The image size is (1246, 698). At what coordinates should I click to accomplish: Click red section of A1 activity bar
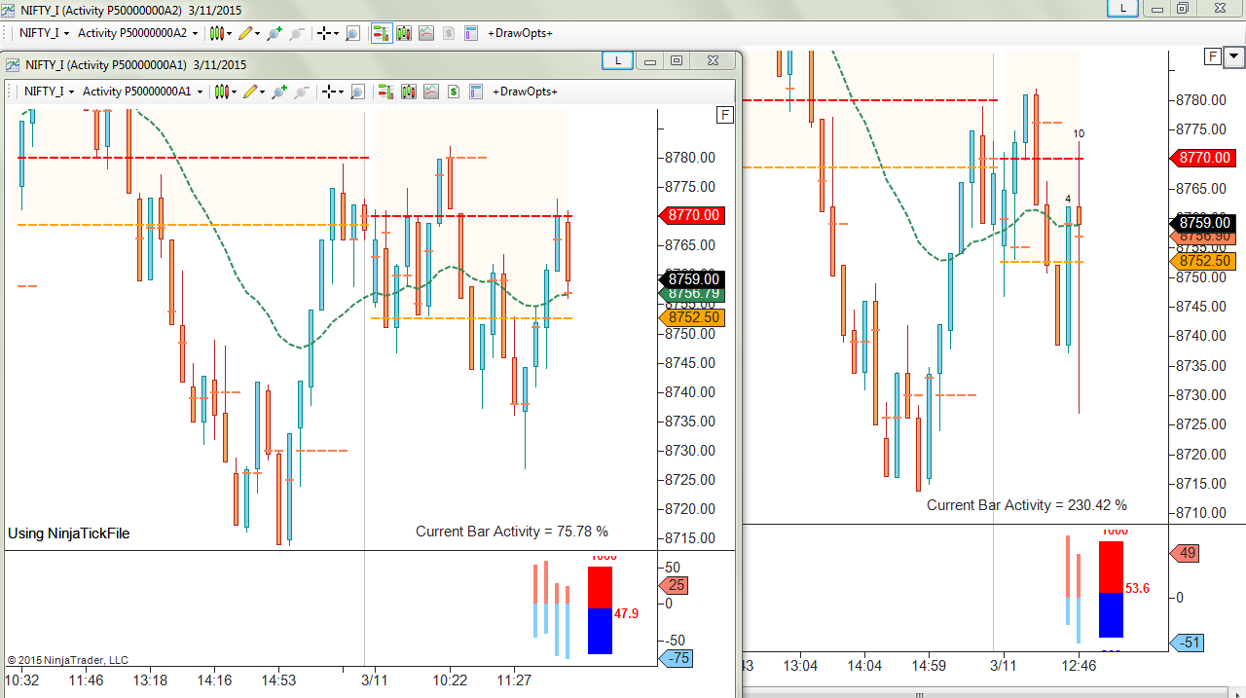(x=601, y=588)
